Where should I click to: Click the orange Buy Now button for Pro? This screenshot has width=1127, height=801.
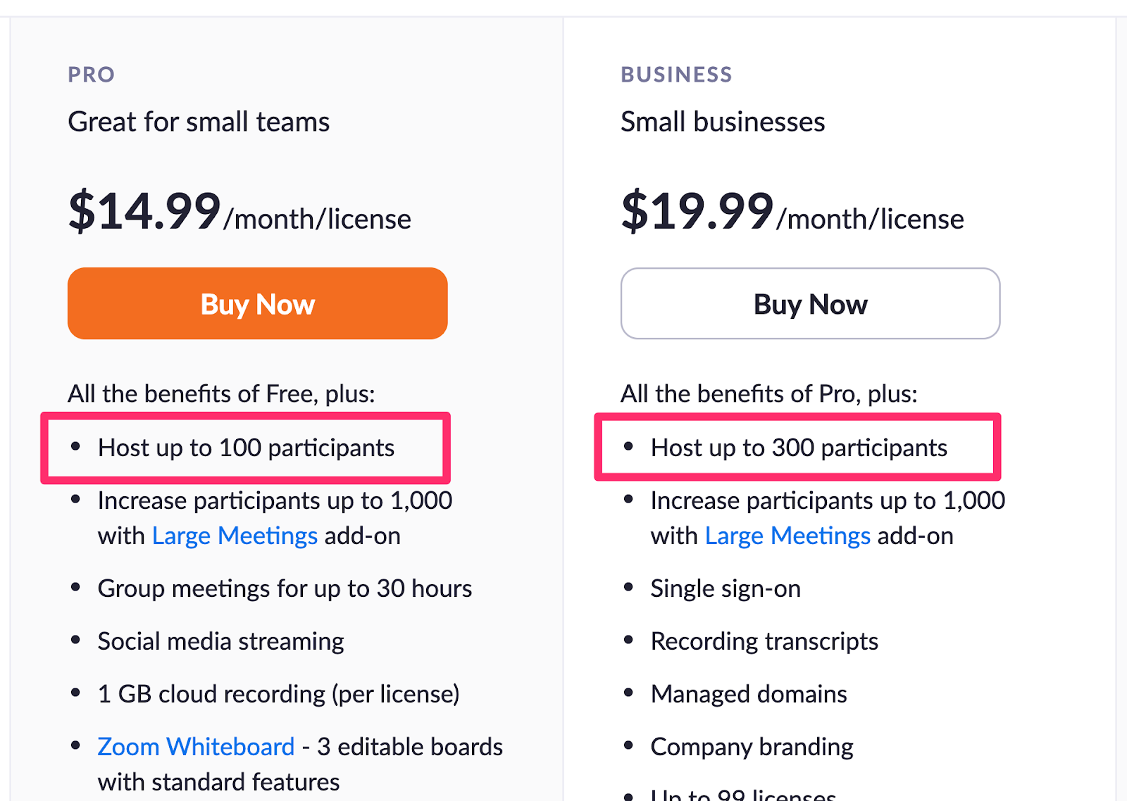[257, 304]
